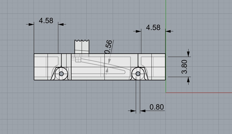
Task: Click the red horizontal axis line
Action: coord(199,93)
